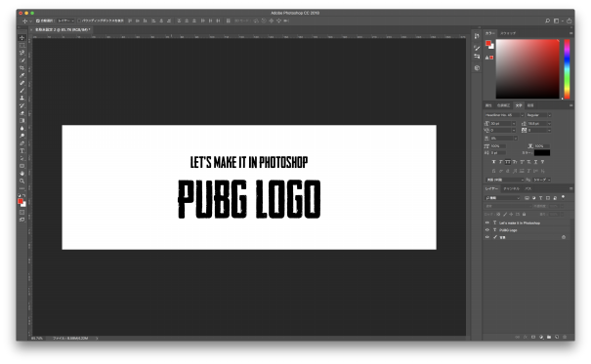
Task: Switch to the Channels tab
Action: 511,188
